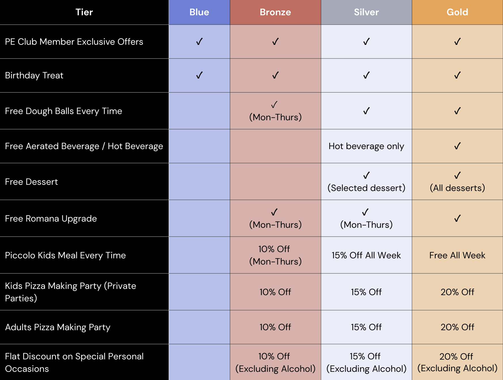The image size is (503, 380).
Task: Click Bronze Mon-Thurs checkmark for Free Dough Balls
Action: [274, 105]
